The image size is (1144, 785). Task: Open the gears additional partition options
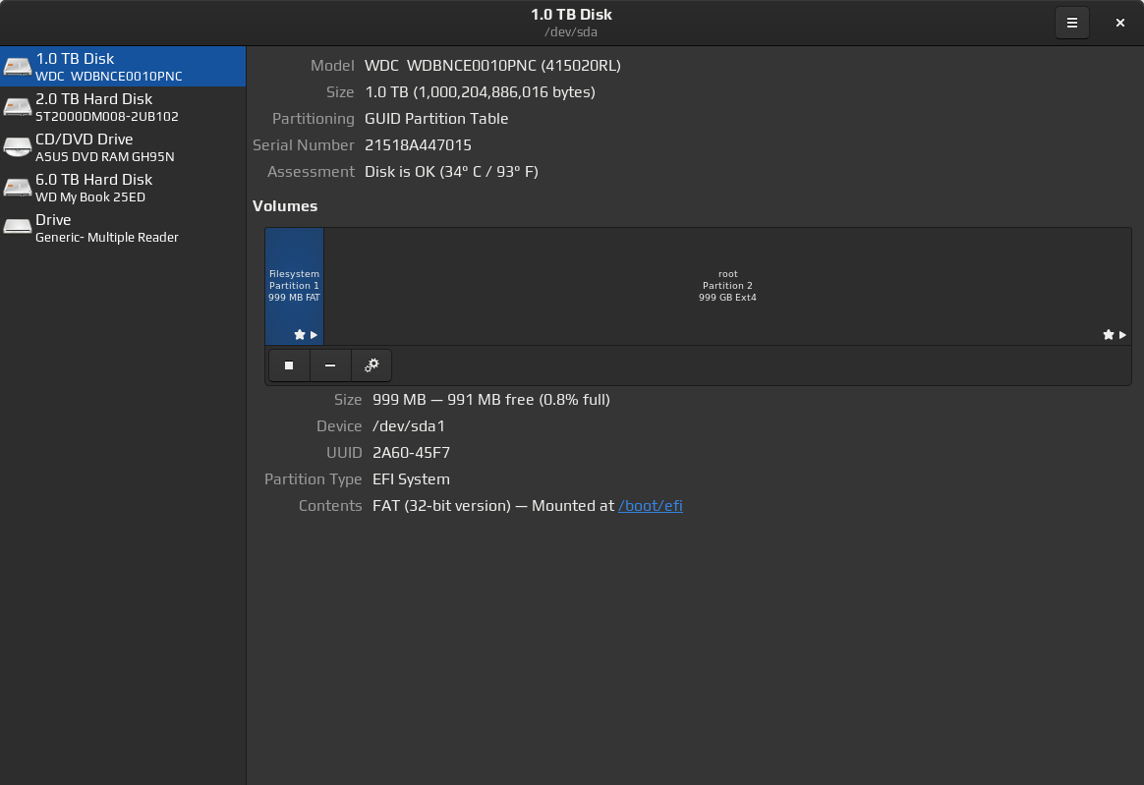tap(372, 365)
